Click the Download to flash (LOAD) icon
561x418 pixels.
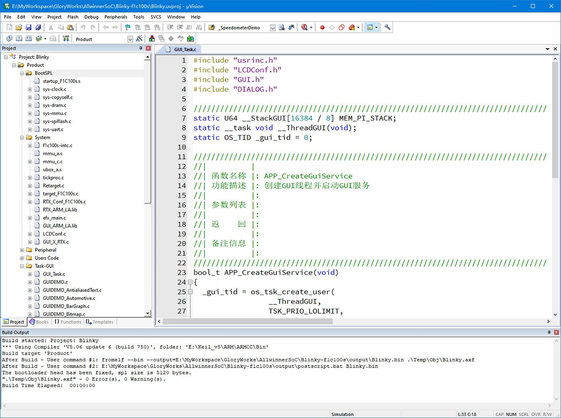[66, 39]
